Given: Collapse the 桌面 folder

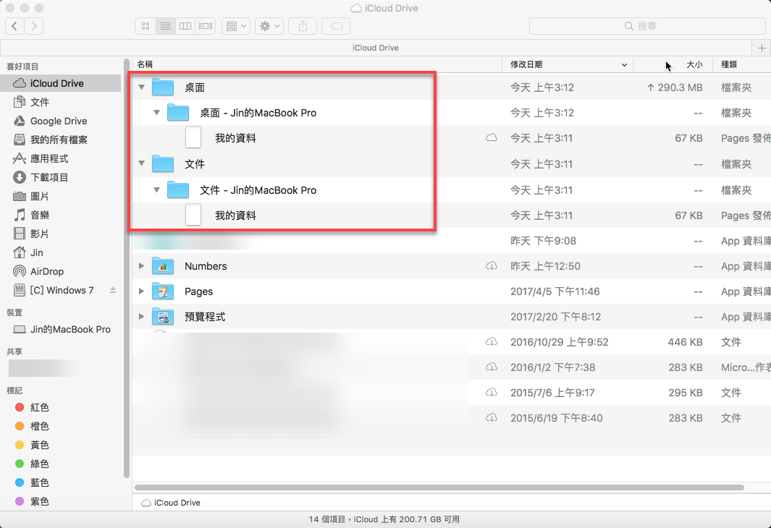Looking at the screenshot, I should pos(142,87).
